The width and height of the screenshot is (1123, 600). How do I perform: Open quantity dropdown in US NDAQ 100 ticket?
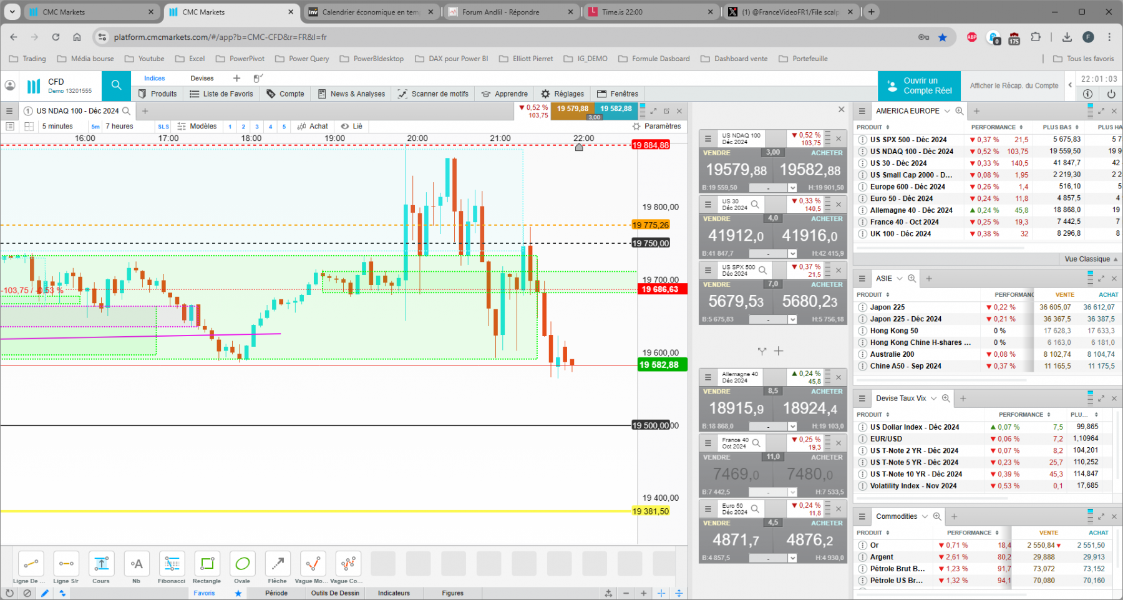point(792,188)
